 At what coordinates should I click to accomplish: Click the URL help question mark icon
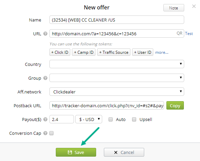tap(45, 34)
